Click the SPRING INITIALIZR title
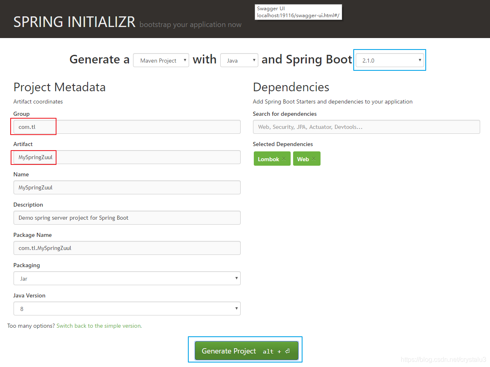This screenshot has width=490, height=367. pos(75,22)
